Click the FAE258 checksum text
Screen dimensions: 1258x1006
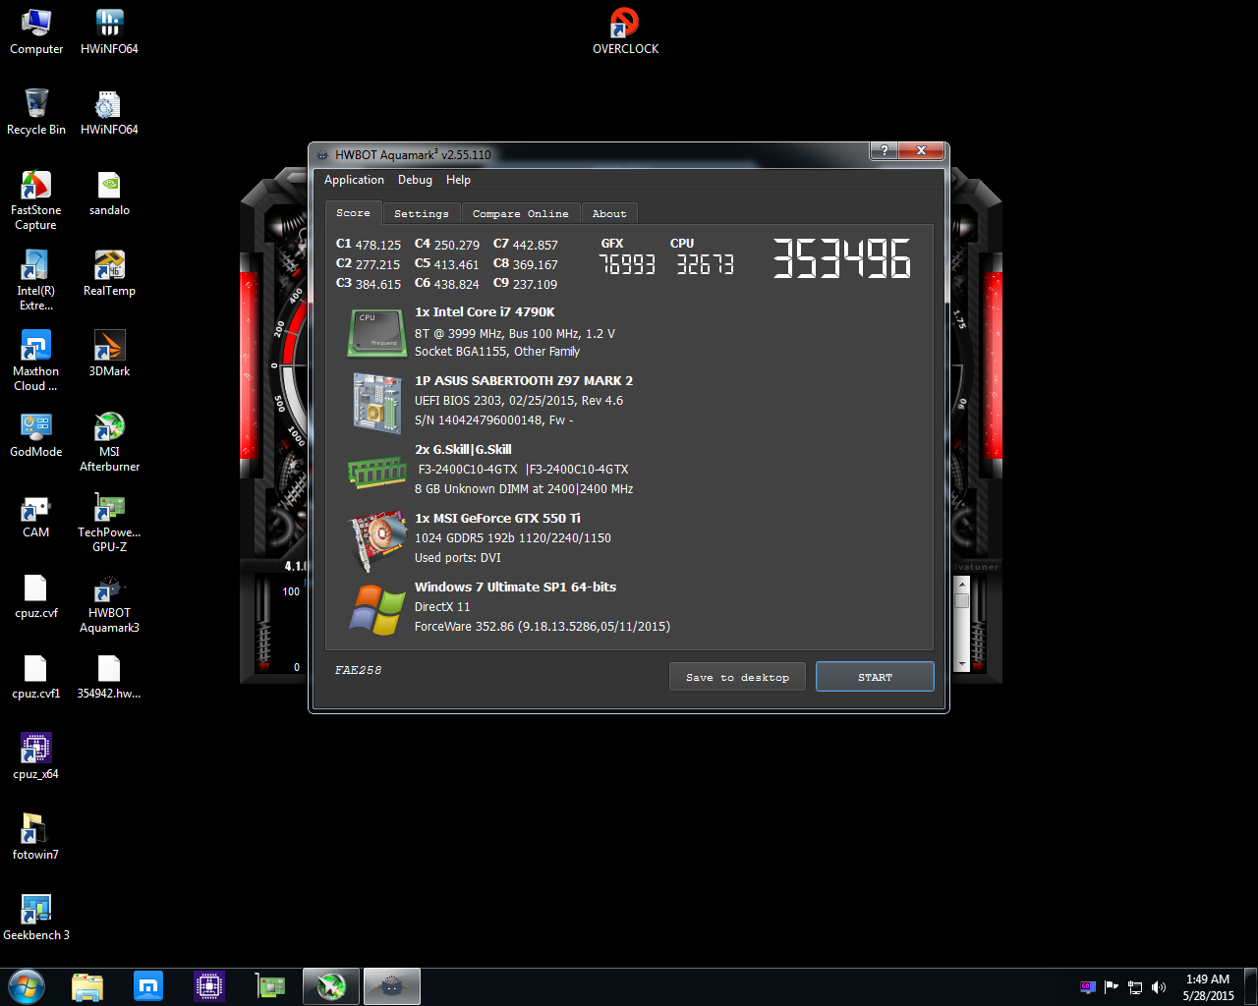(x=358, y=670)
